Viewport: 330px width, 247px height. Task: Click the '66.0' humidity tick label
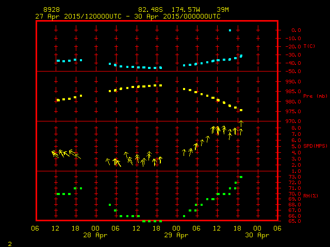pos(294,216)
